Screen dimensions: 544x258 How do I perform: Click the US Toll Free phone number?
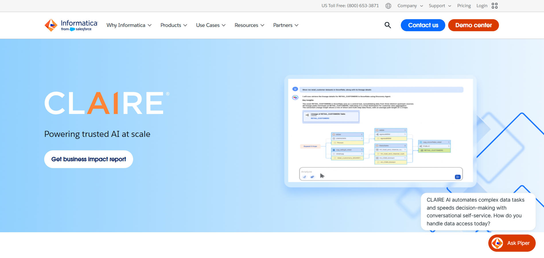pos(350,6)
